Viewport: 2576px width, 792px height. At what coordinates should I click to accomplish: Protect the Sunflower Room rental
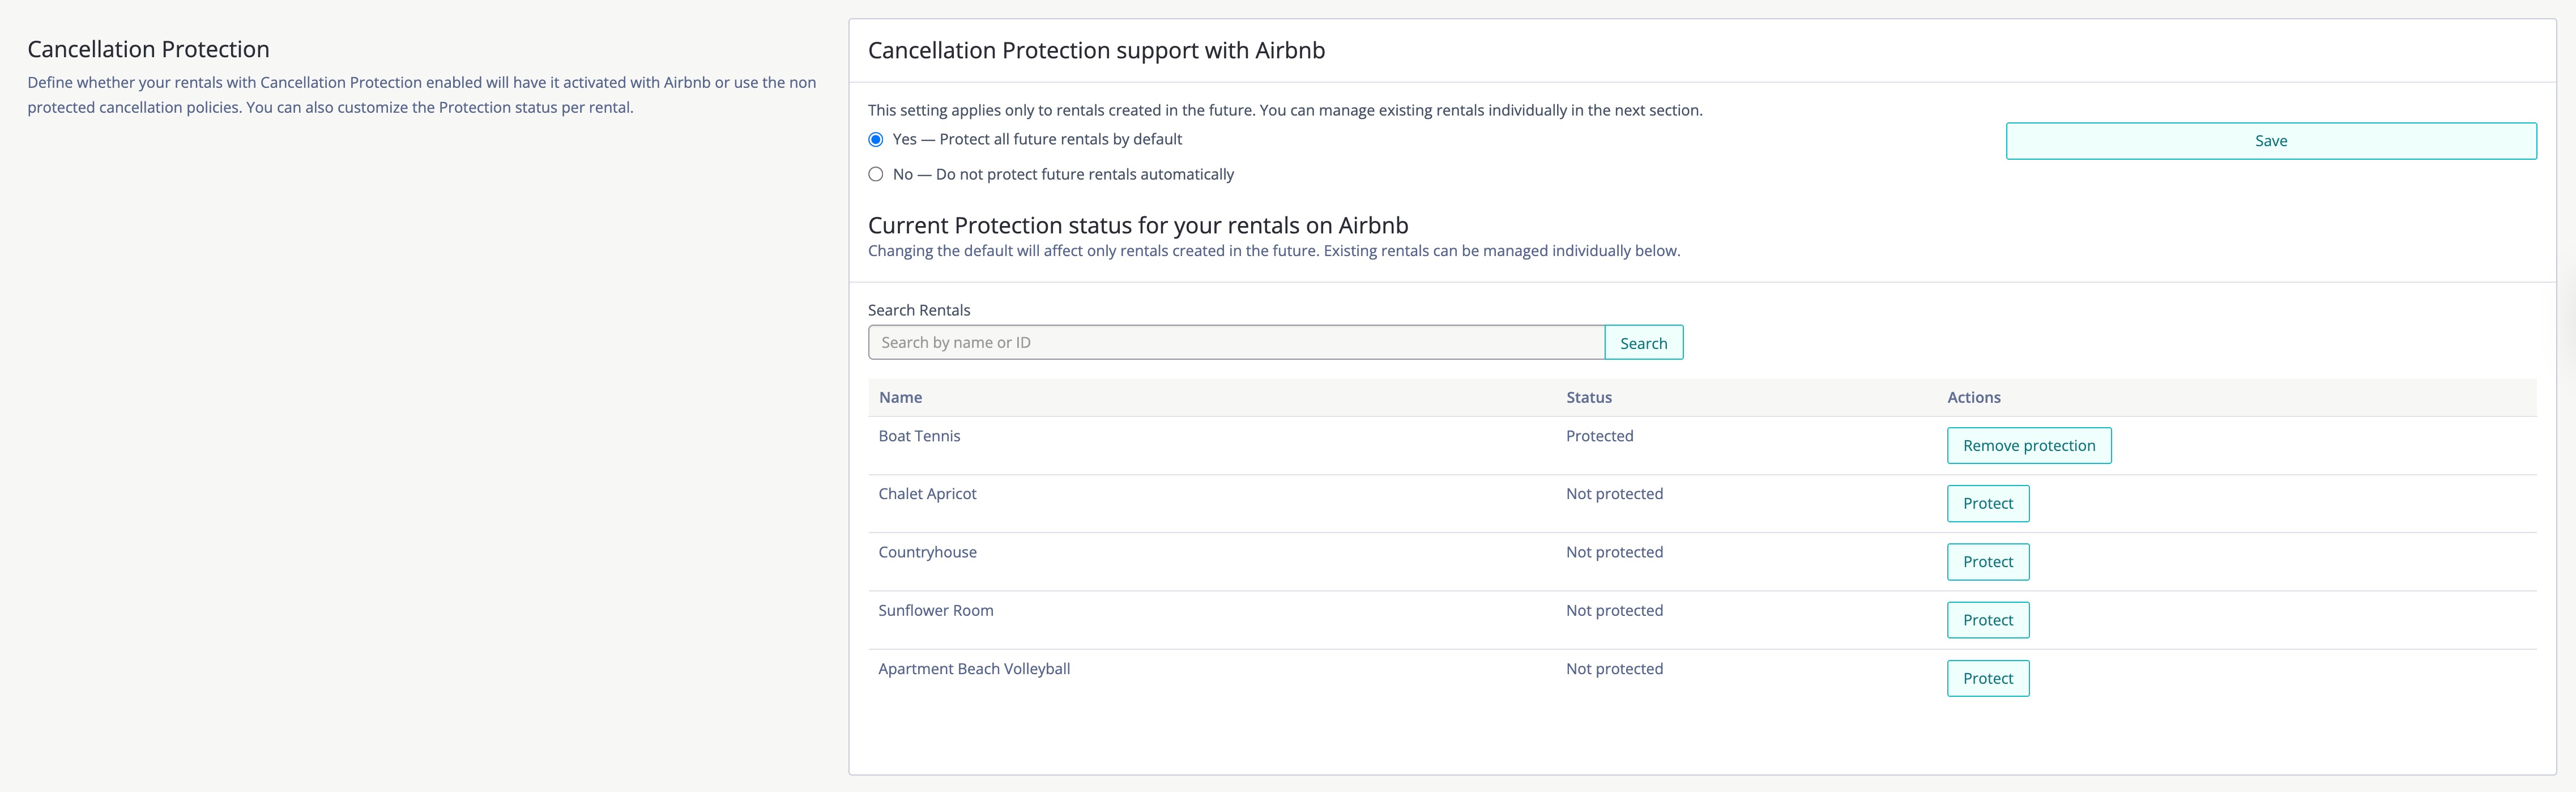coord(1987,620)
